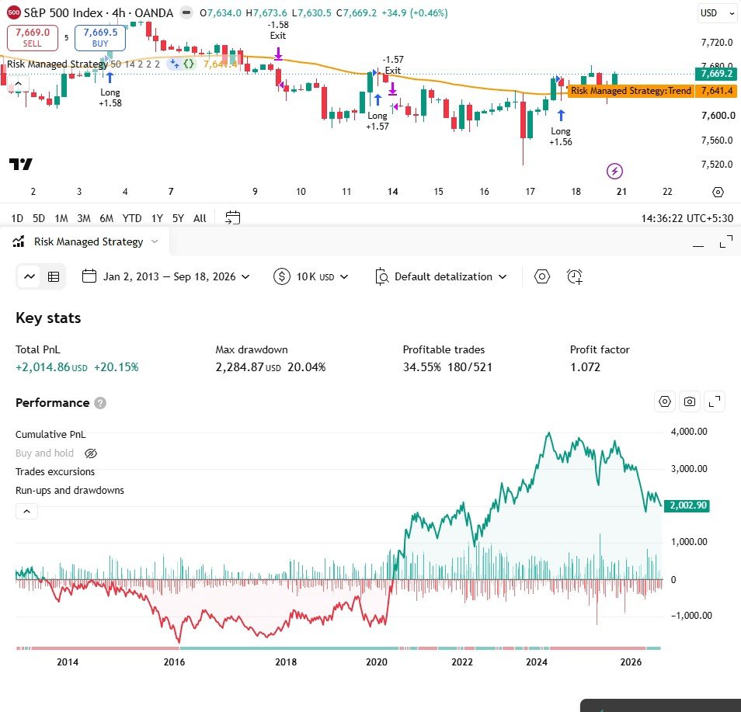Click the Profit factor 1.072 value
Screen dimensions: 741x712
tap(585, 367)
